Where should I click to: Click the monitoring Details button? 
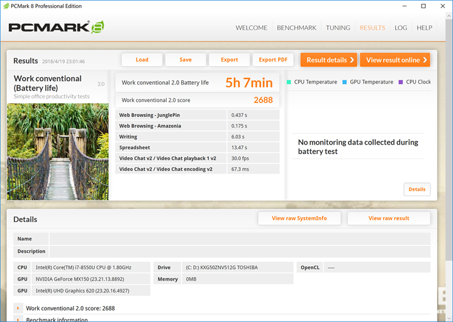417,189
